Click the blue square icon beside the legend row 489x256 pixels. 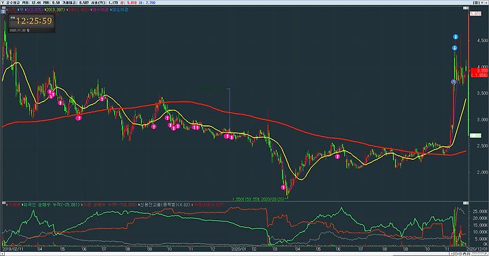click(3, 12)
